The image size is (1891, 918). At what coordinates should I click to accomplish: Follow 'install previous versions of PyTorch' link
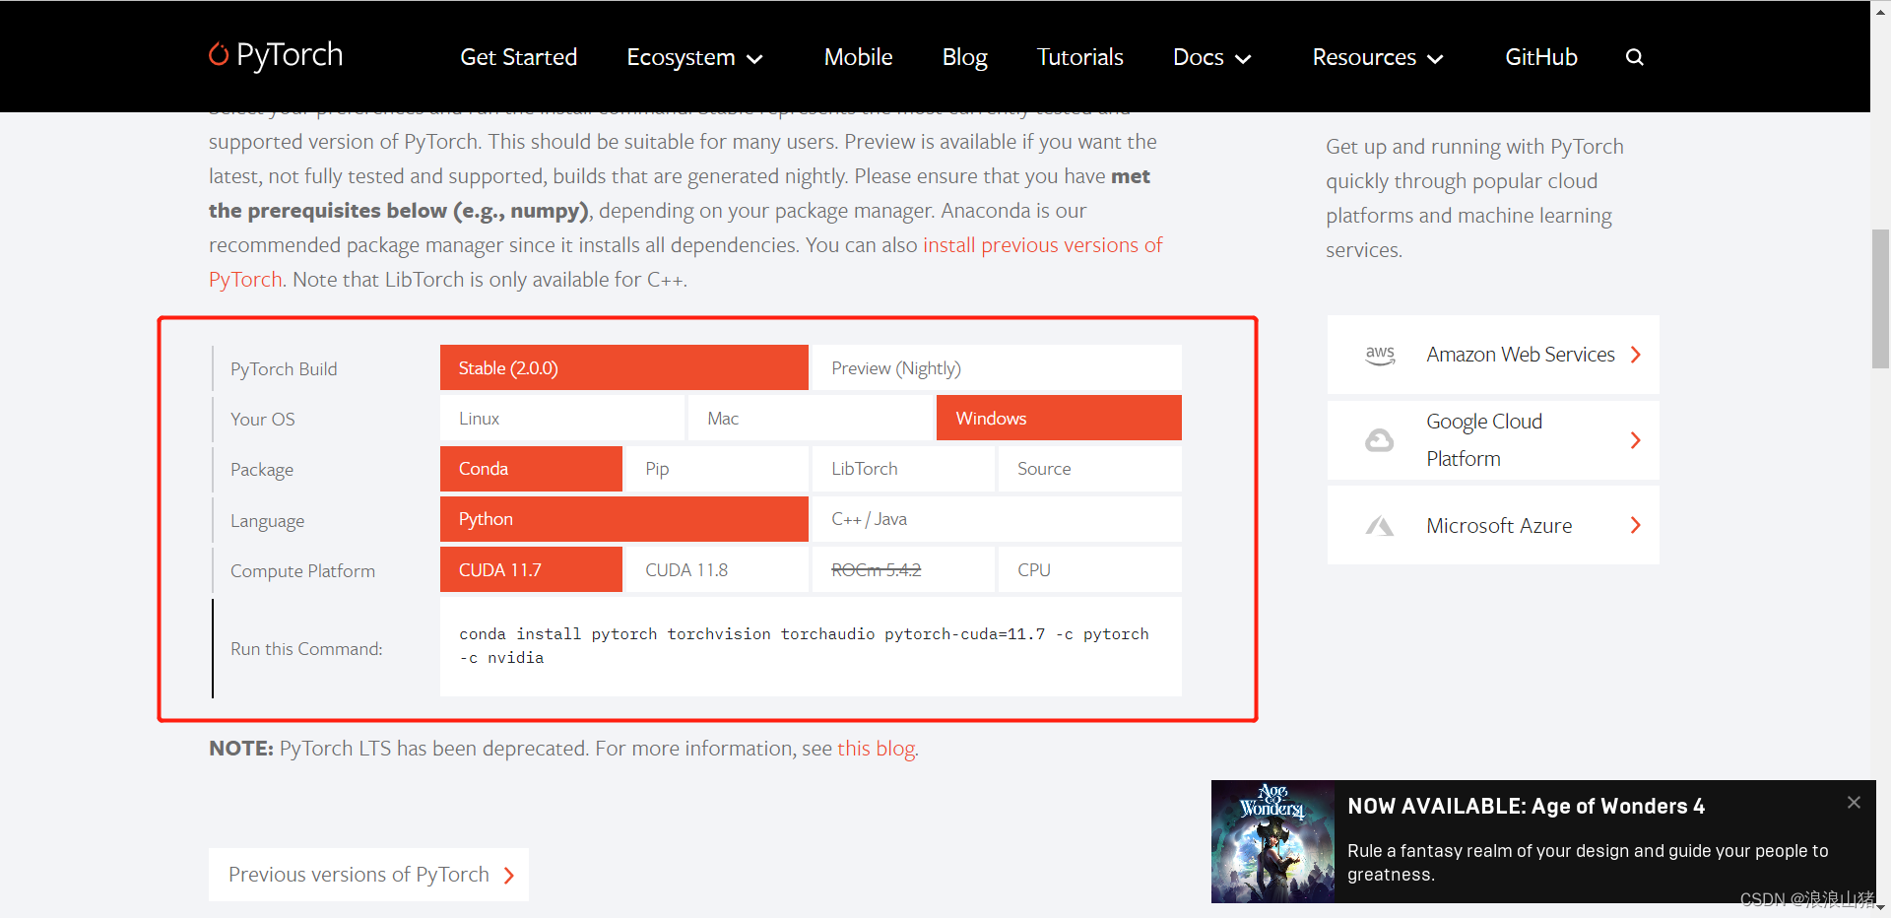[1042, 245]
